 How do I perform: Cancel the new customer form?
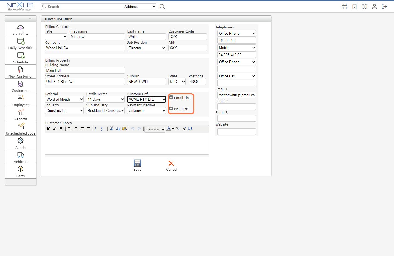(172, 166)
